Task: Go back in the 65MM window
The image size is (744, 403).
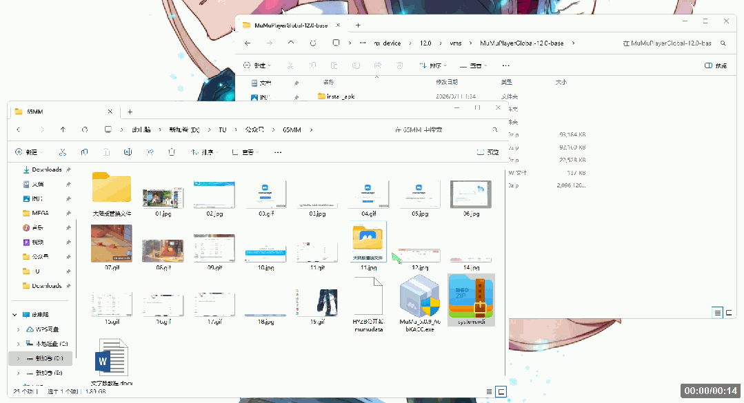Action: 19,130
